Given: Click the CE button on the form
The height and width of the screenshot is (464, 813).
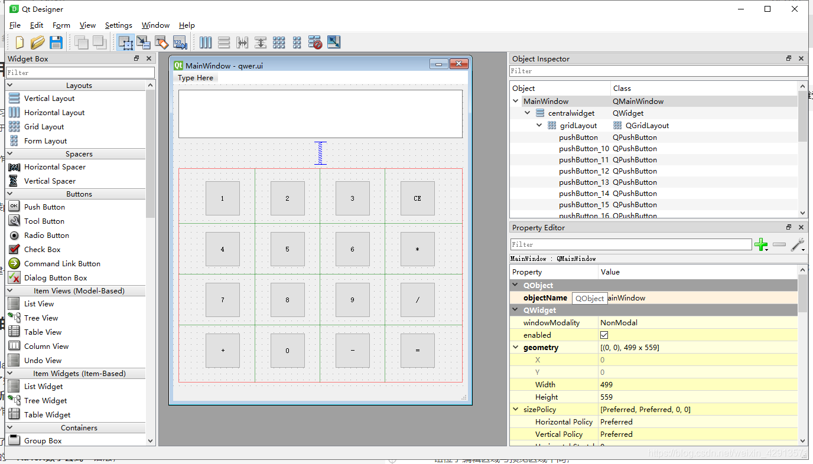Looking at the screenshot, I should point(418,198).
